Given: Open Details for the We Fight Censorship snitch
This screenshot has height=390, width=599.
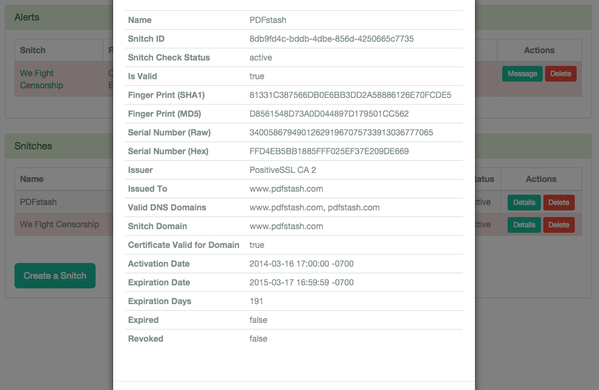Looking at the screenshot, I should 523,224.
